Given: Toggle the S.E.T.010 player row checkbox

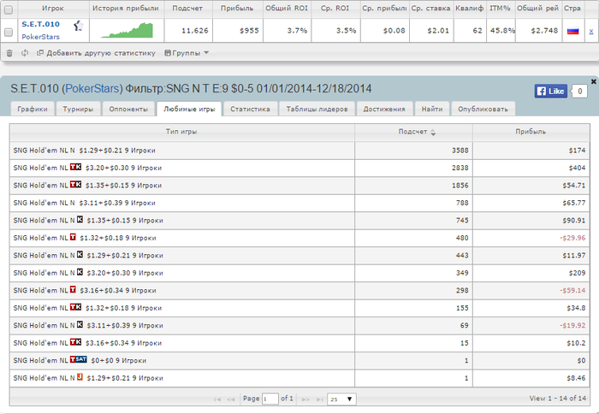Looking at the screenshot, I should [8, 33].
